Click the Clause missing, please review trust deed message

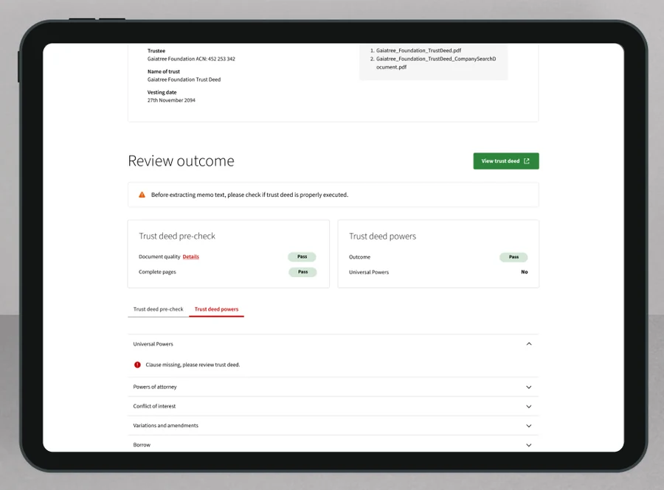tap(193, 365)
